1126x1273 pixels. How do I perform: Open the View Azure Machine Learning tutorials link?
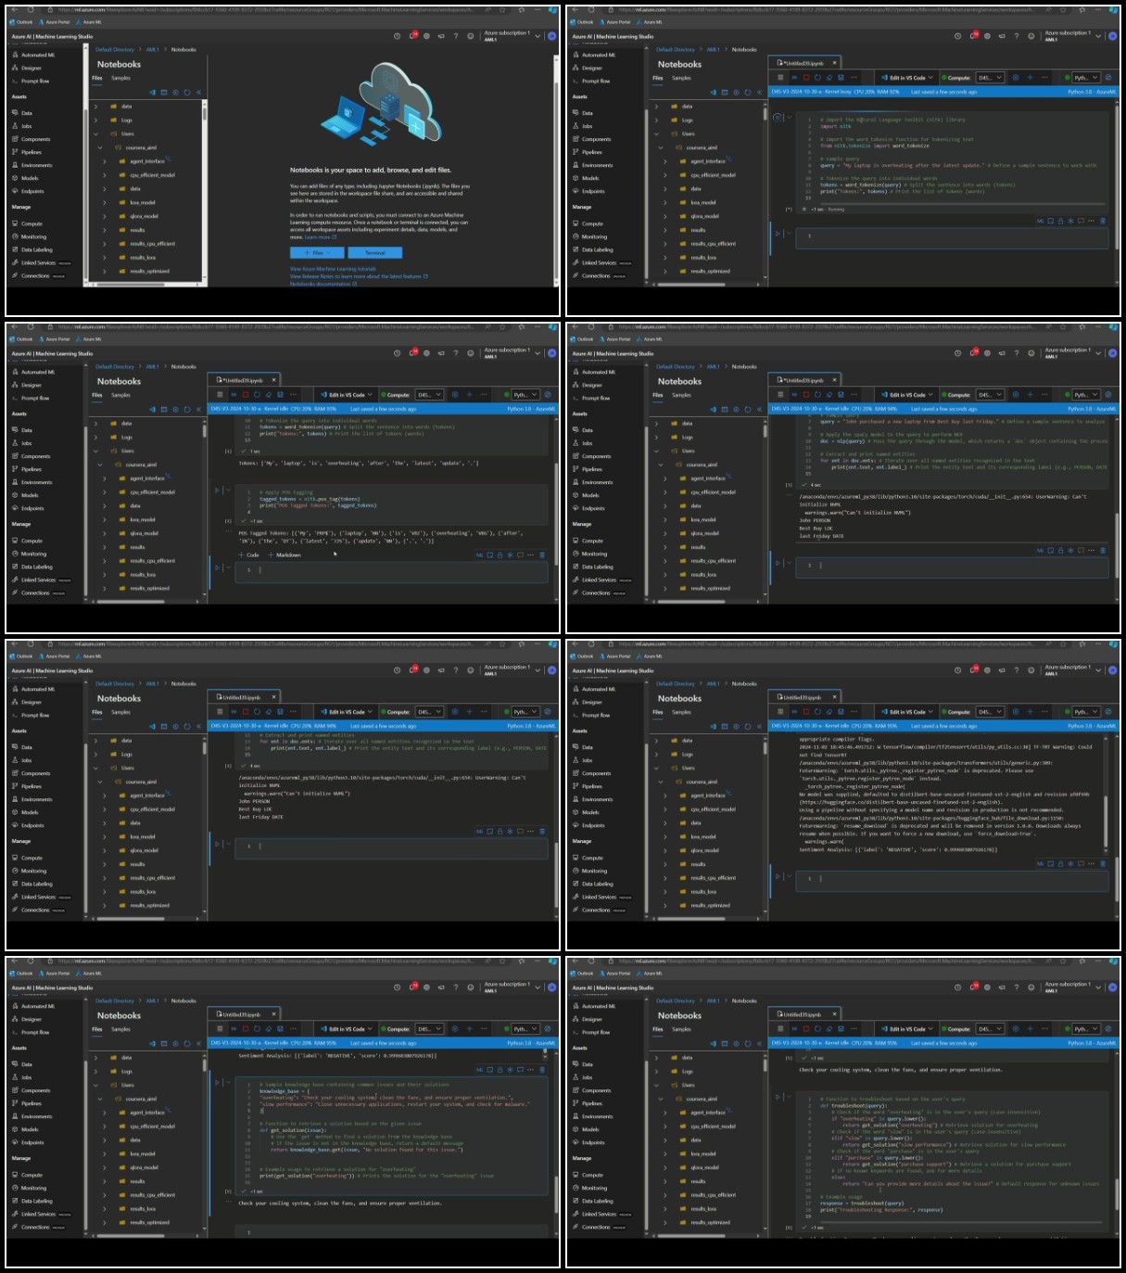click(x=333, y=269)
